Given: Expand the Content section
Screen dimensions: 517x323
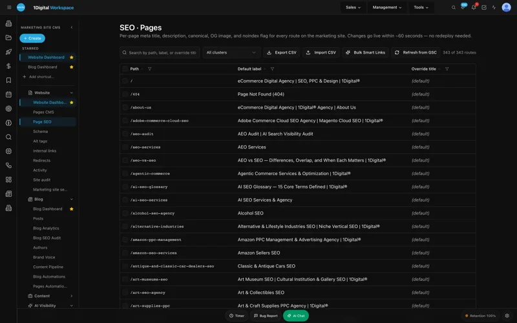Looking at the screenshot, I should pyautogui.click(x=72, y=296).
